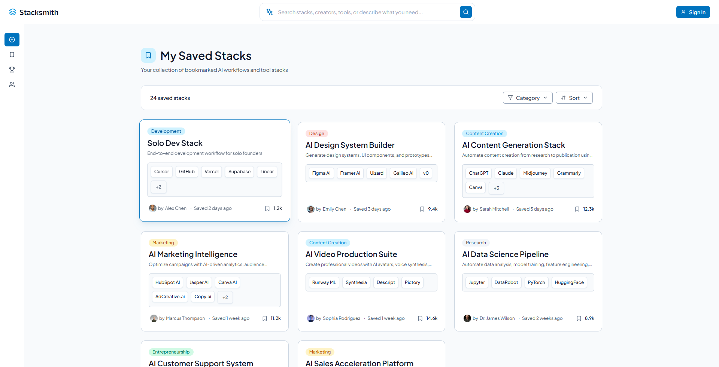This screenshot has width=719, height=367.
Task: Open the AI Sales Acceleration Platform title
Action: click(359, 363)
